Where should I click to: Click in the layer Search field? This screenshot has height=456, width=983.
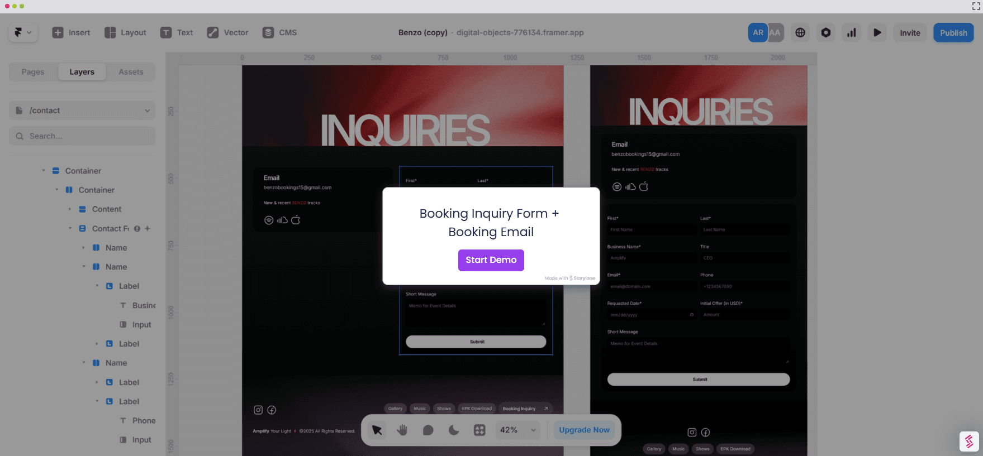(82, 136)
